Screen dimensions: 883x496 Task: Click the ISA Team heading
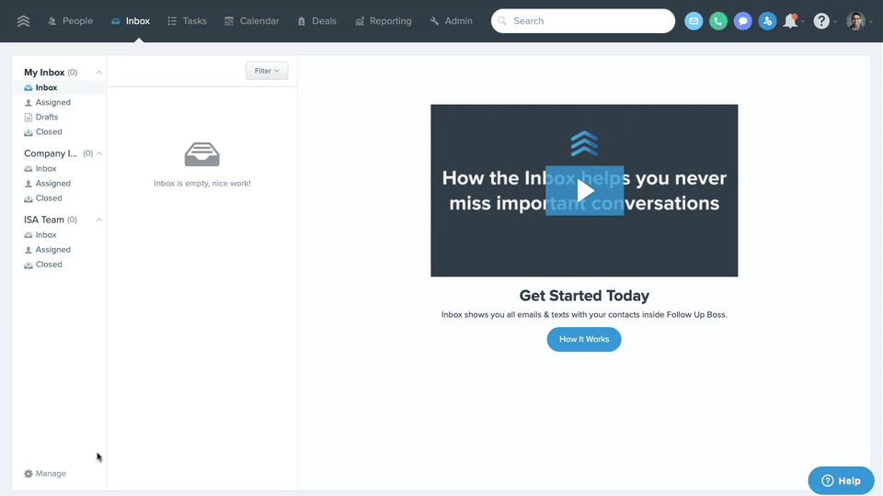[43, 220]
